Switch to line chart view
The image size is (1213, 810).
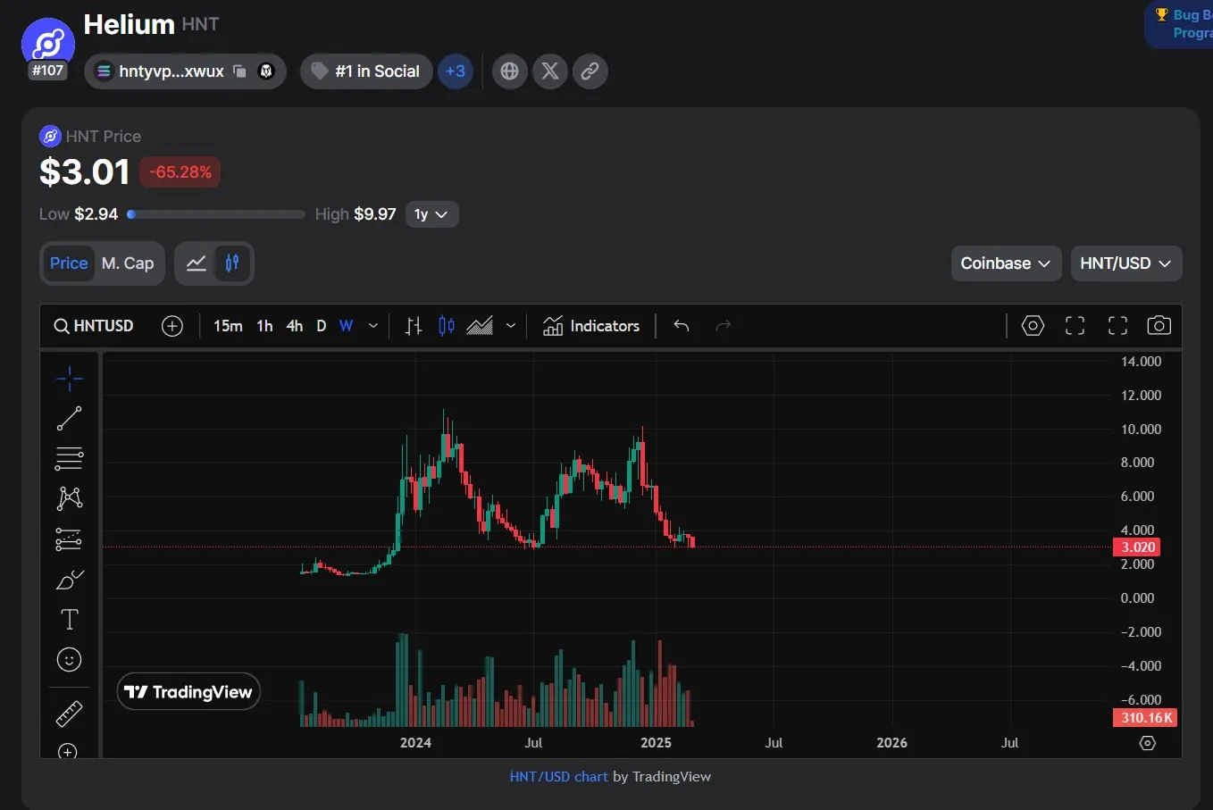[197, 263]
